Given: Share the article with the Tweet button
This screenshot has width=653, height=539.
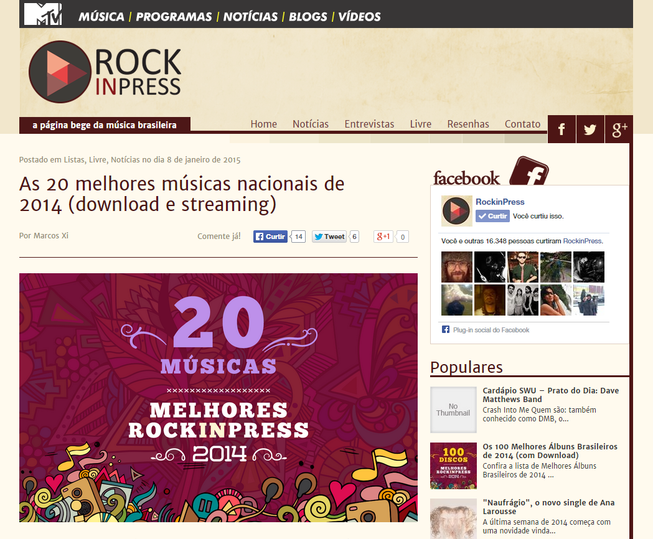Looking at the screenshot, I should [x=329, y=237].
